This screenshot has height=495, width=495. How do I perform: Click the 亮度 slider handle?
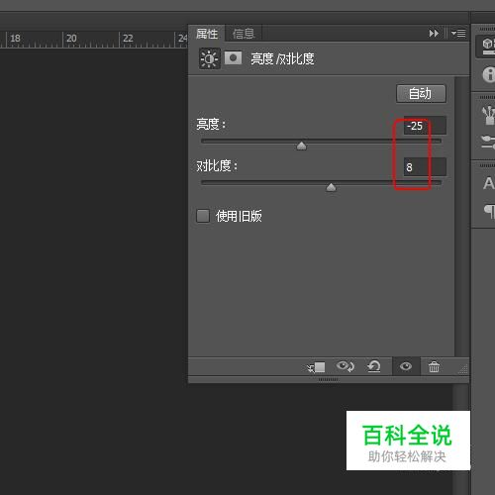pyautogui.click(x=301, y=146)
